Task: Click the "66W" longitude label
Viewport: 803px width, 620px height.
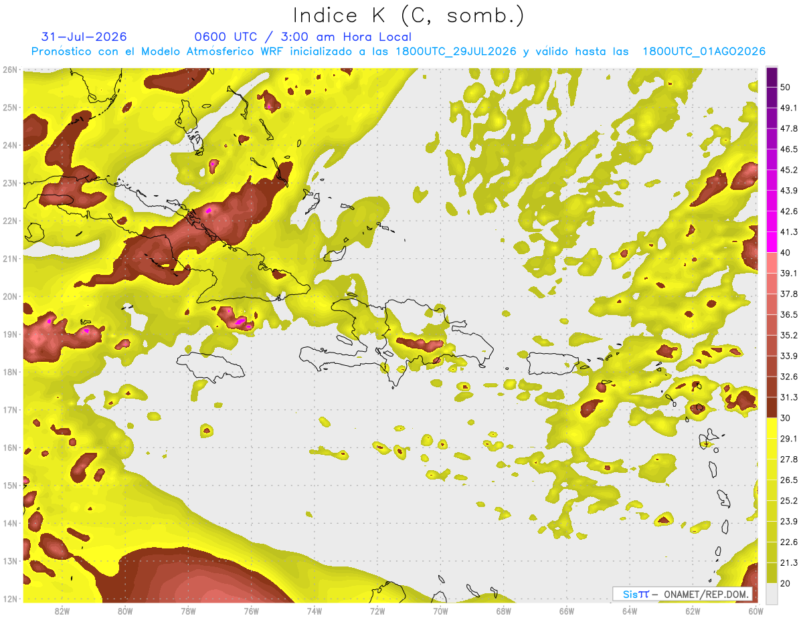Action: [x=567, y=611]
